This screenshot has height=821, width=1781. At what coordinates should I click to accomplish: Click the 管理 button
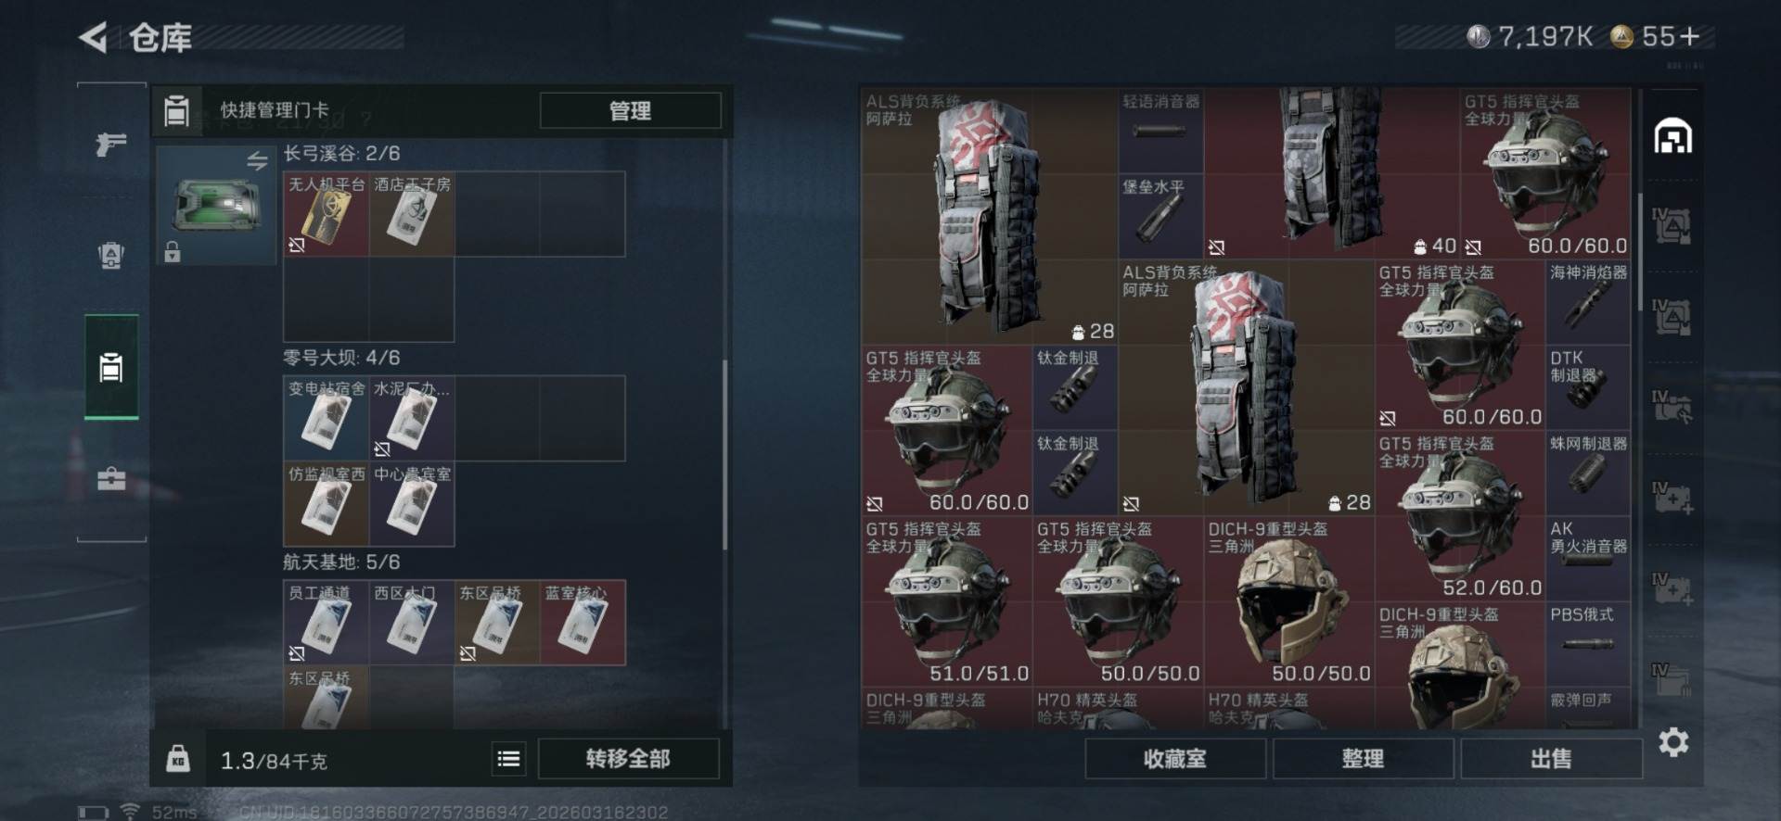click(630, 110)
